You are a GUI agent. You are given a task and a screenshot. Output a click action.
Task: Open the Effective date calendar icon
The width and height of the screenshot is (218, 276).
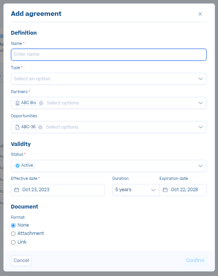point(17,190)
